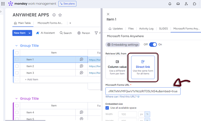Open the apps grid menu icon

pos(3,4)
